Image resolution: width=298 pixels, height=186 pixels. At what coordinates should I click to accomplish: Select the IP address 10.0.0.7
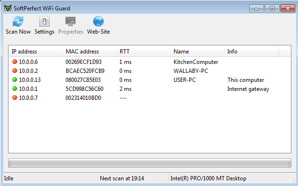(x=28, y=98)
